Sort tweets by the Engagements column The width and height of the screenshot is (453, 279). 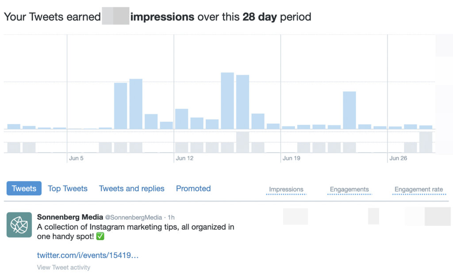pos(349,189)
